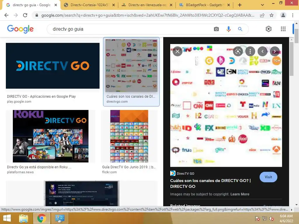Click the DirecTV GO source favicon

click(173, 173)
